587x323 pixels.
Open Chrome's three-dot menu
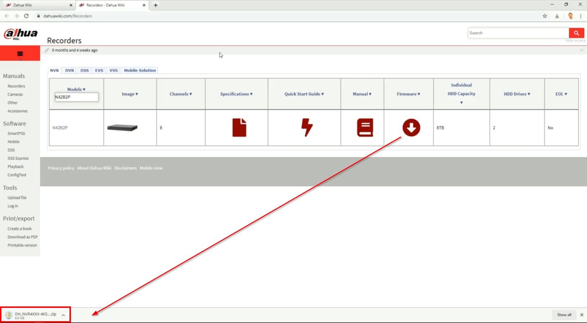coord(581,16)
